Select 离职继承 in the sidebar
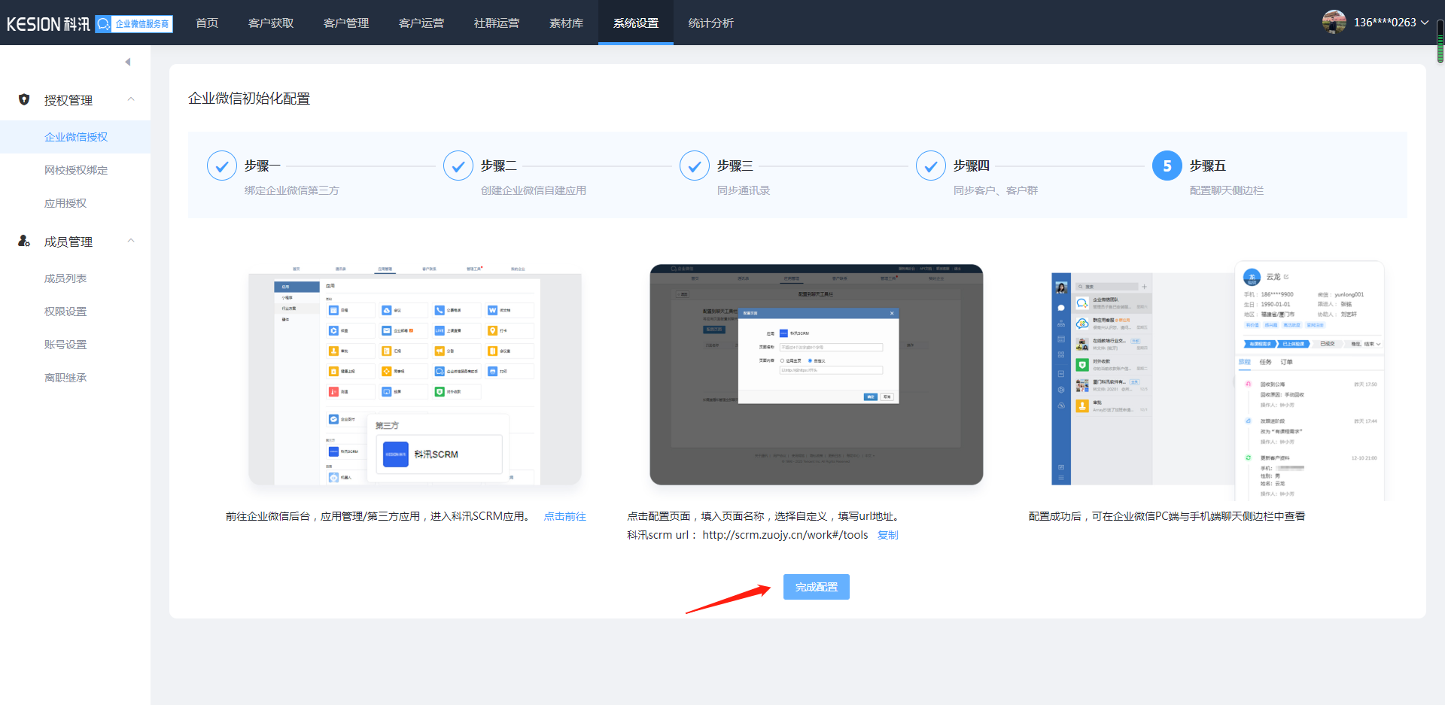The image size is (1445, 705). pyautogui.click(x=65, y=377)
